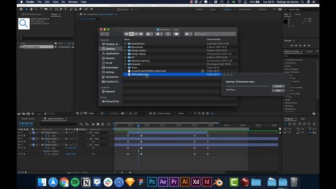336x189 pixels.
Task: Switch Finder to list view
Action: 131,34
